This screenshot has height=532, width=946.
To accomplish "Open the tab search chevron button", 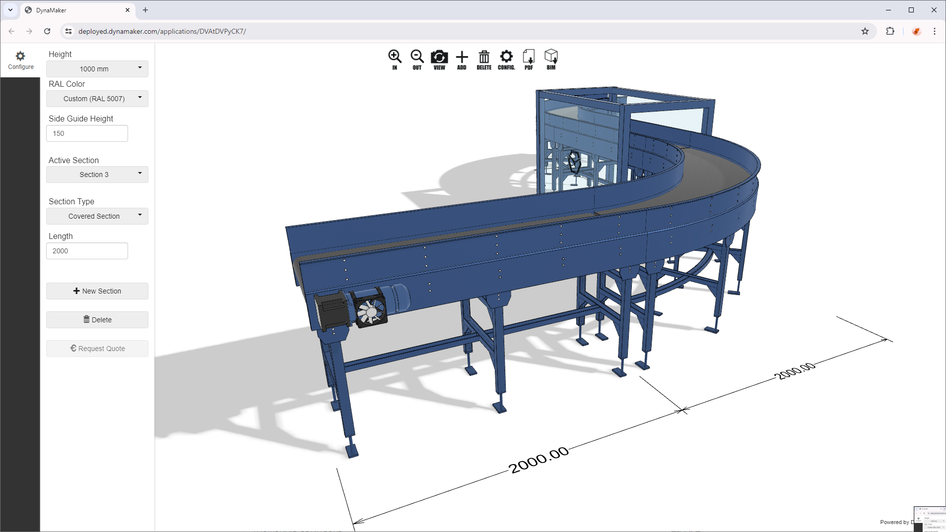I will coord(10,10).
